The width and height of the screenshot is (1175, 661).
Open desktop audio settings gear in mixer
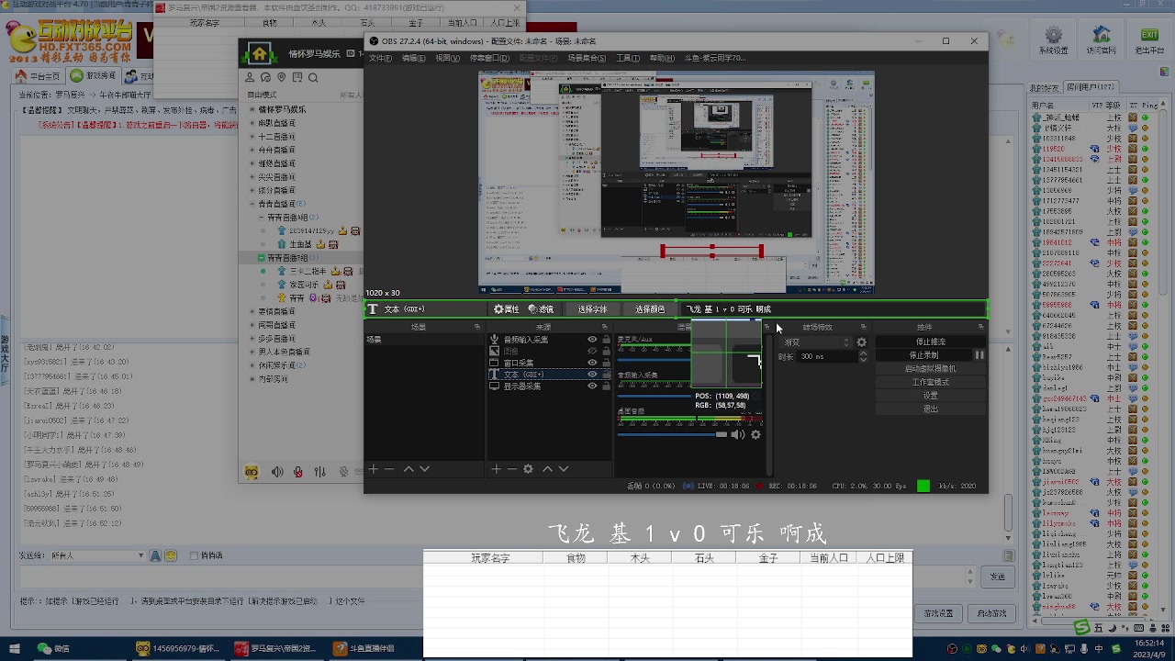[755, 435]
